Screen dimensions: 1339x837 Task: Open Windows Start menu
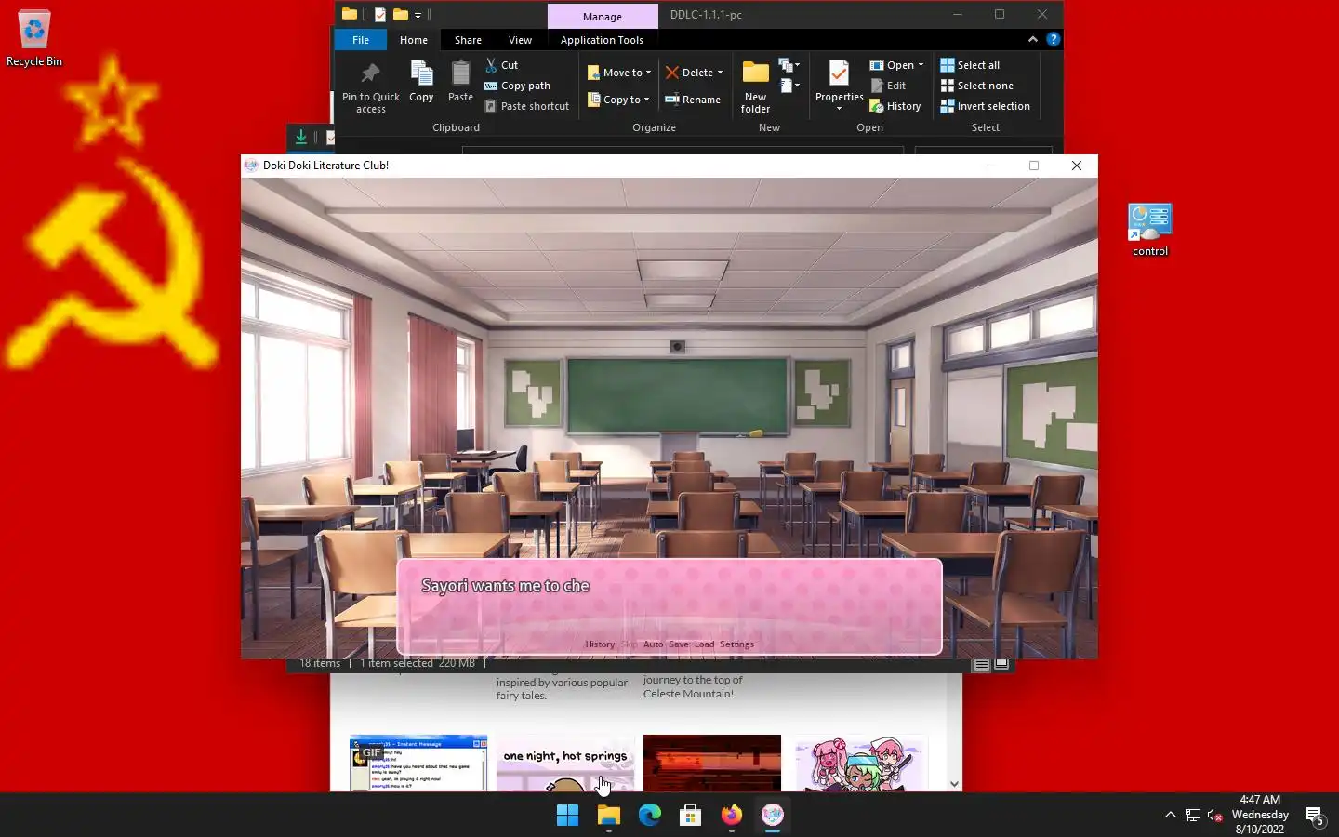(567, 816)
